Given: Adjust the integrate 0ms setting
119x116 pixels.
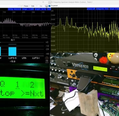Looking at the screenshot, I should (x=102, y=9).
